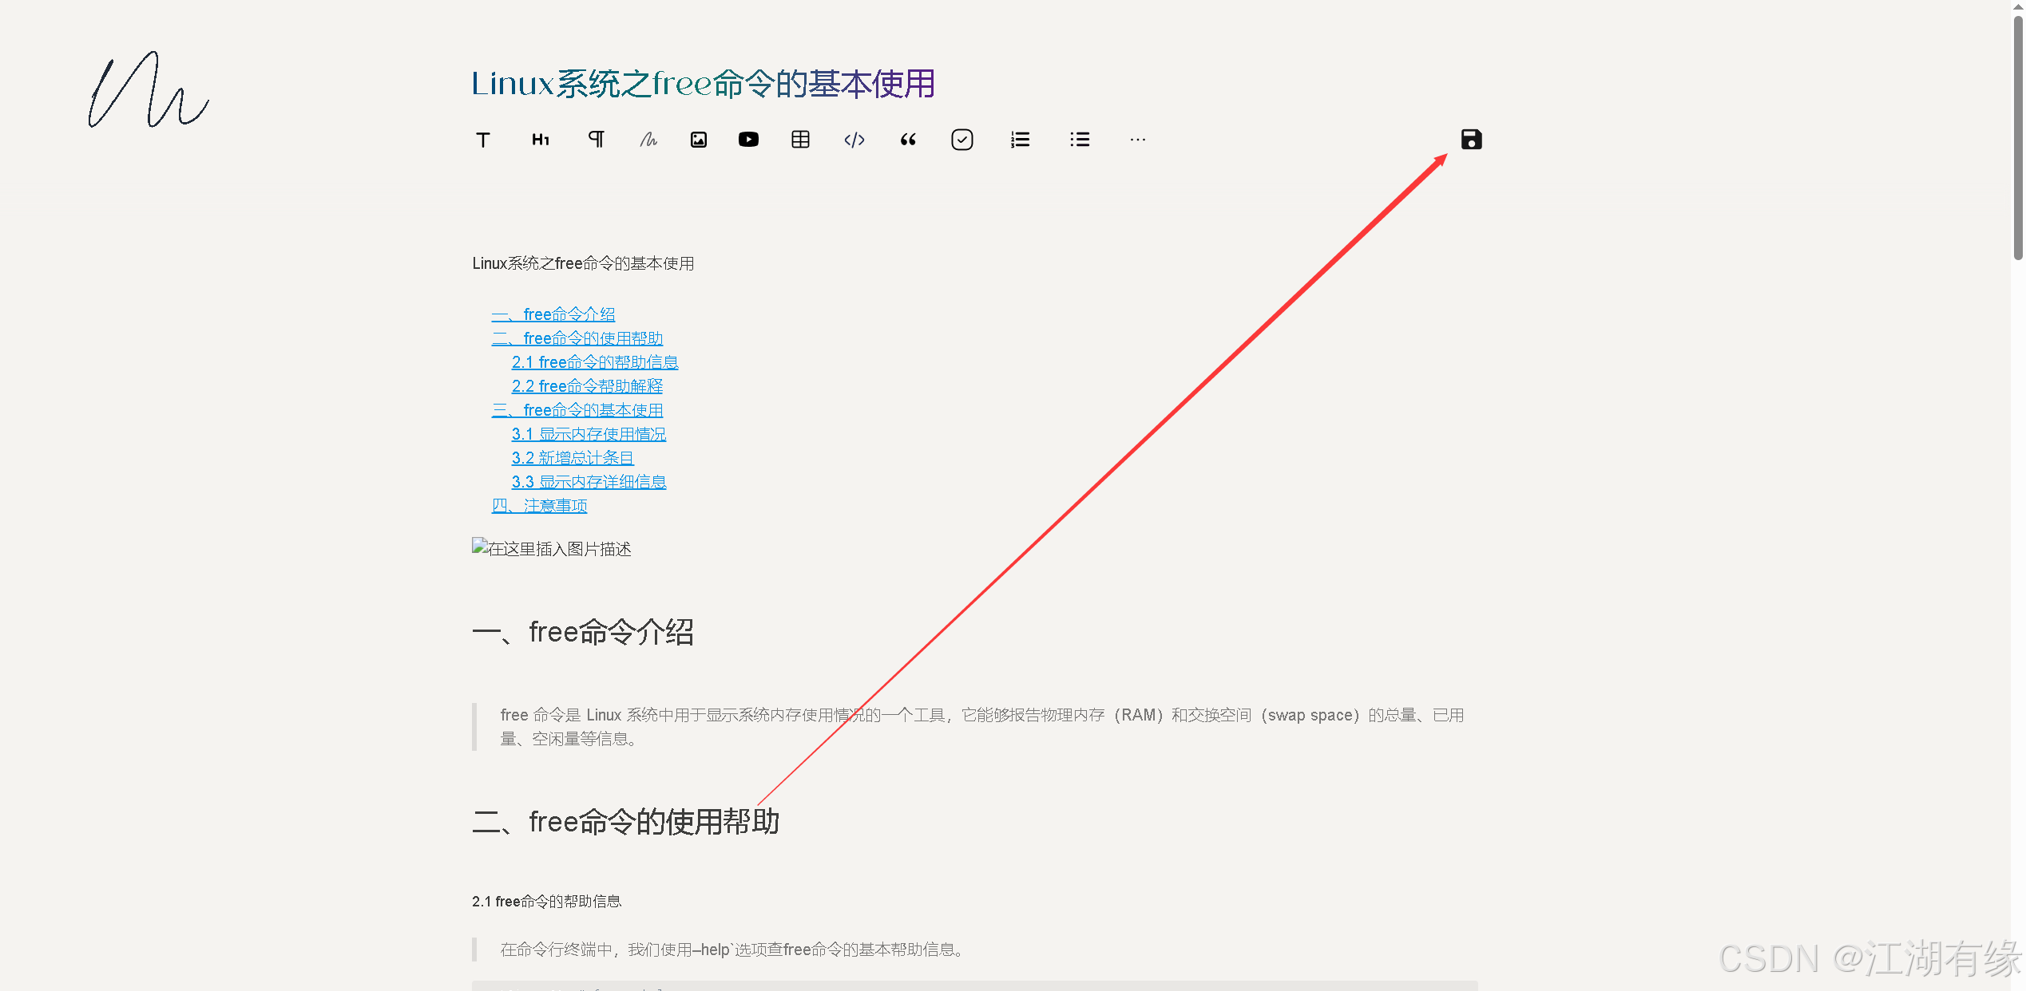Toggle paragraph mark display

coord(596,139)
